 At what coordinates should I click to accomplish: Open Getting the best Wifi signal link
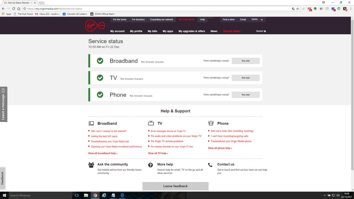pos(104,136)
